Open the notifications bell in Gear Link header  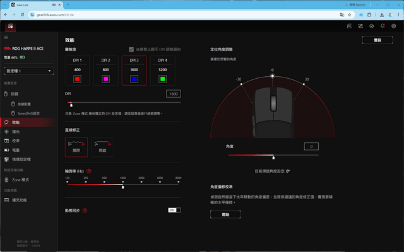(383, 26)
